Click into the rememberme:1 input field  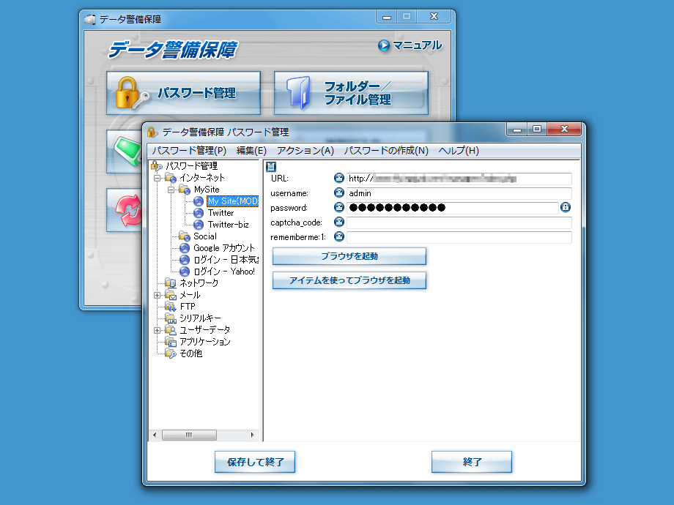coord(459,237)
